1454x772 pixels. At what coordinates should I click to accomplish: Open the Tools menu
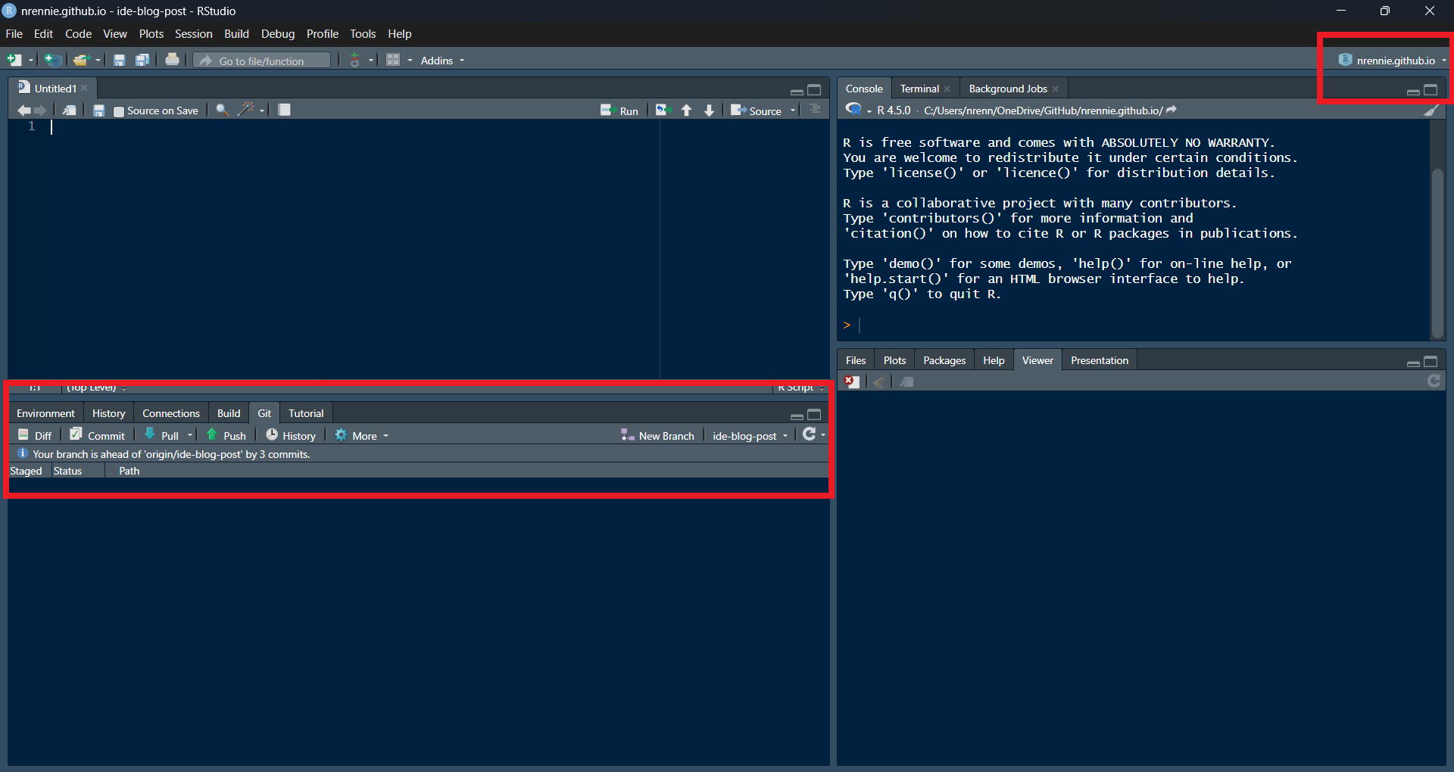point(362,33)
